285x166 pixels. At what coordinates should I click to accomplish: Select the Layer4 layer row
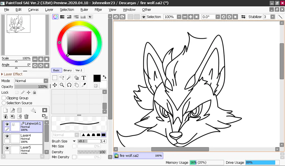point(23,138)
